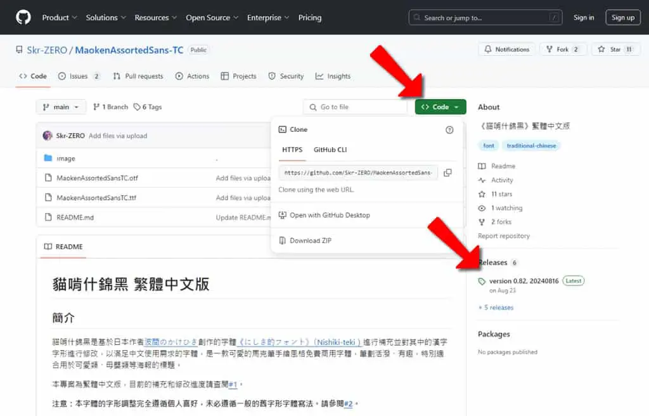Screen dimensions: 649x416
Task: Switch to the GitHub CLI tab
Action: pyautogui.click(x=330, y=150)
